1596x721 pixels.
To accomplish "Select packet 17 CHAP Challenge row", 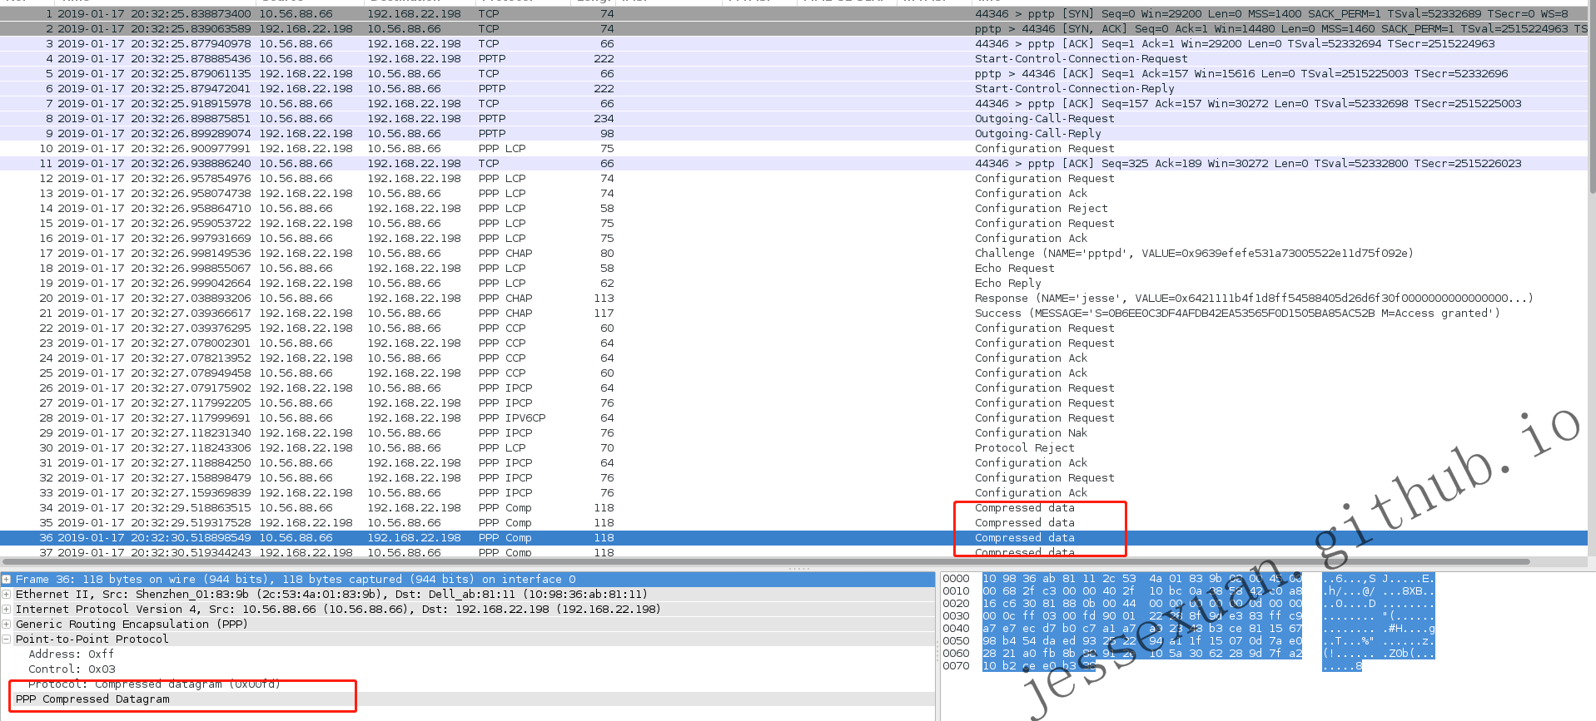I will pyautogui.click(x=794, y=254).
